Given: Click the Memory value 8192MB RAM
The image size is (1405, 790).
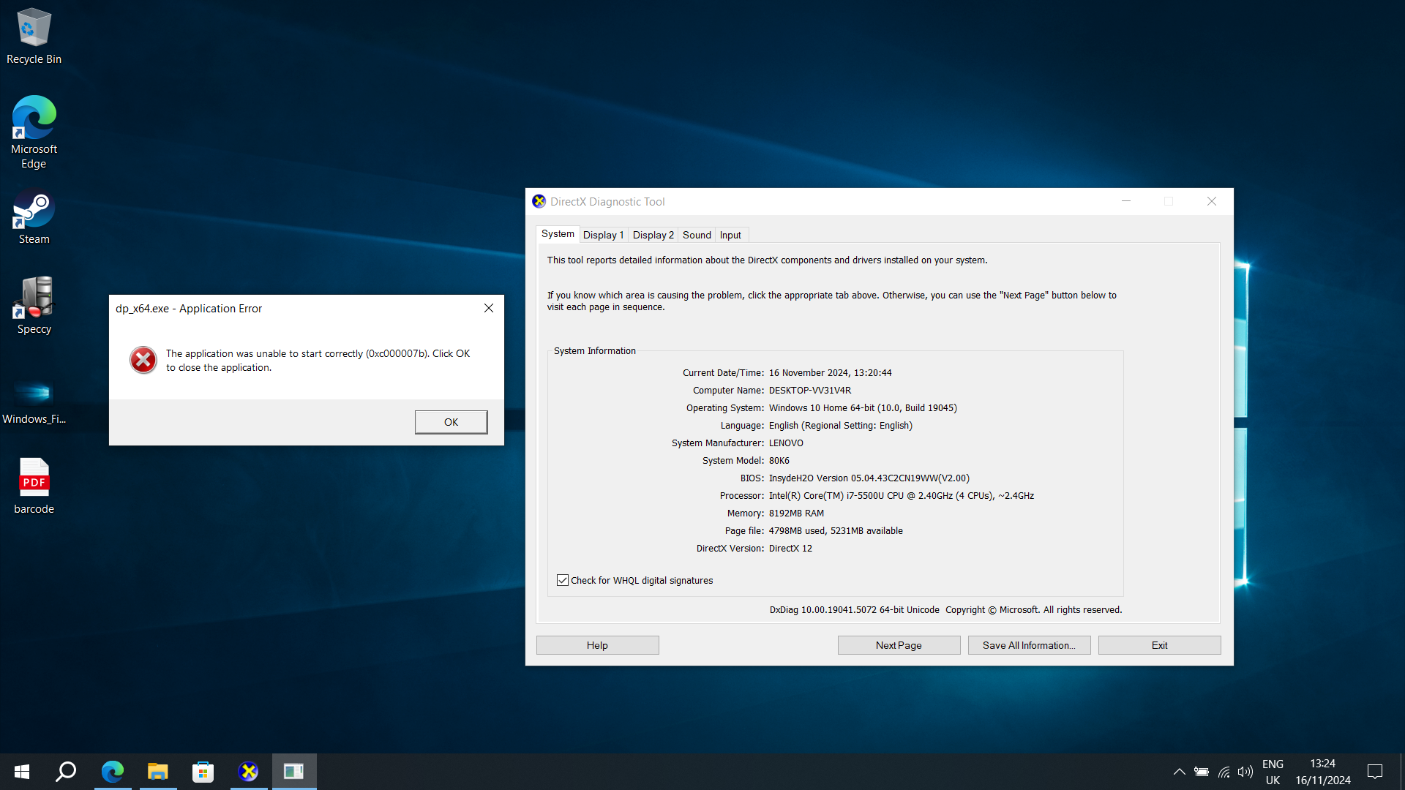Looking at the screenshot, I should point(796,513).
